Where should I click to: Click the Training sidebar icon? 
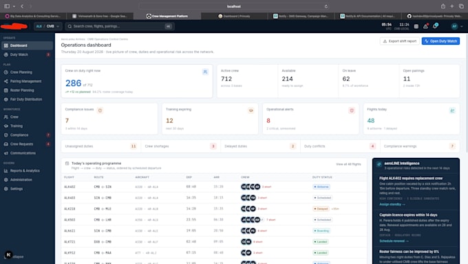[x=6, y=126]
